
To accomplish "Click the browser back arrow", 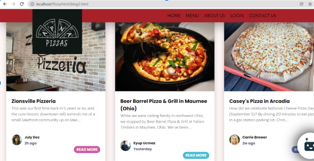I will pos(5,4).
